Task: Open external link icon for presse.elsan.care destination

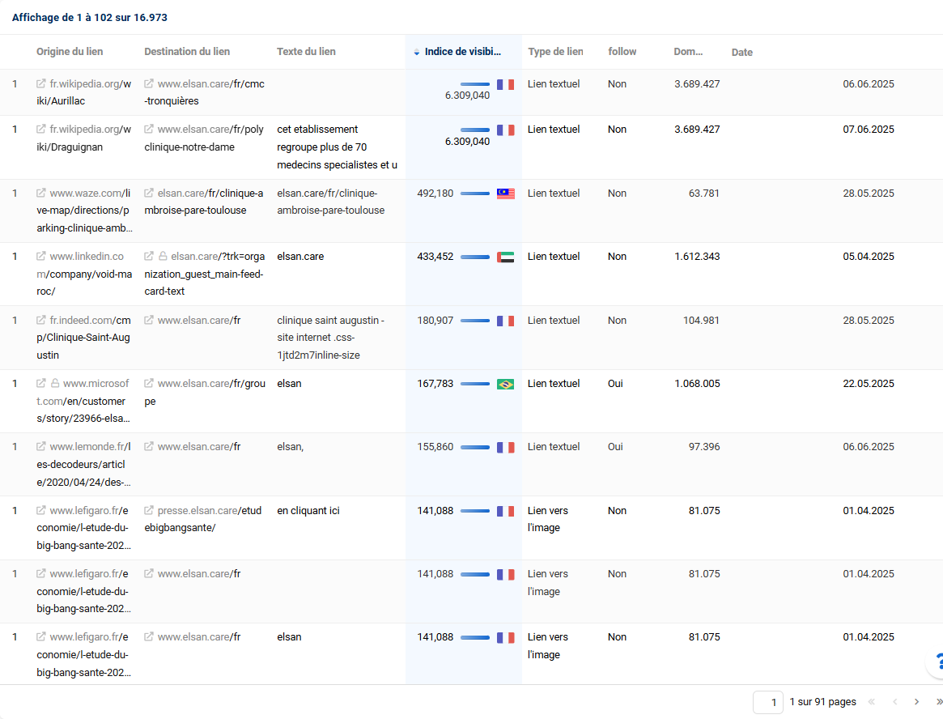Action: (x=149, y=511)
